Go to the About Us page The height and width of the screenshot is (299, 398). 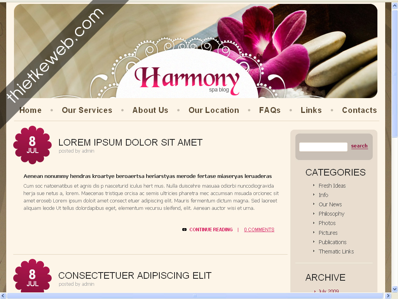150,110
